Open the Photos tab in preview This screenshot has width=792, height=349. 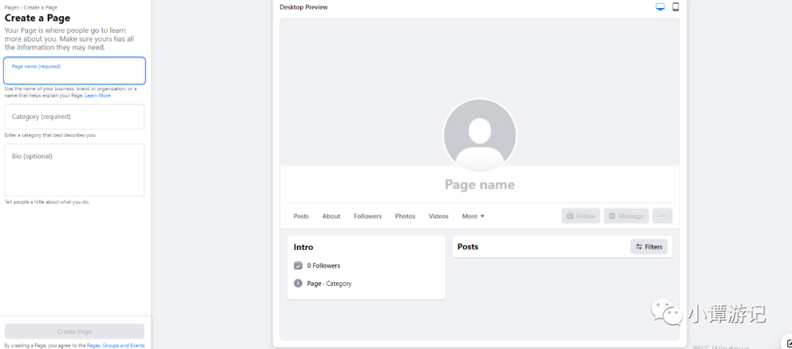(x=405, y=216)
